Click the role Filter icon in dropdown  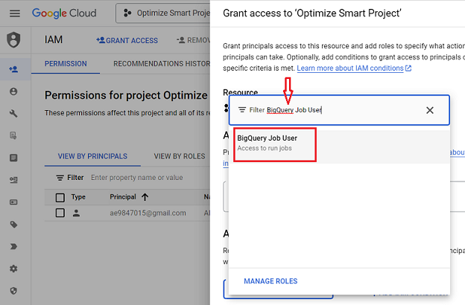(242, 110)
